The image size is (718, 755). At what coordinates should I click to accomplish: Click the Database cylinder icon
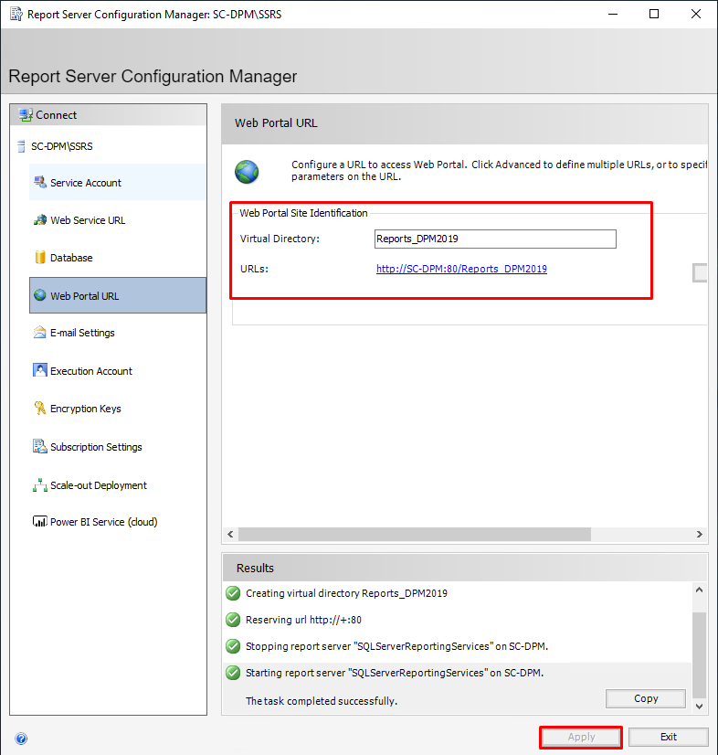pos(40,258)
